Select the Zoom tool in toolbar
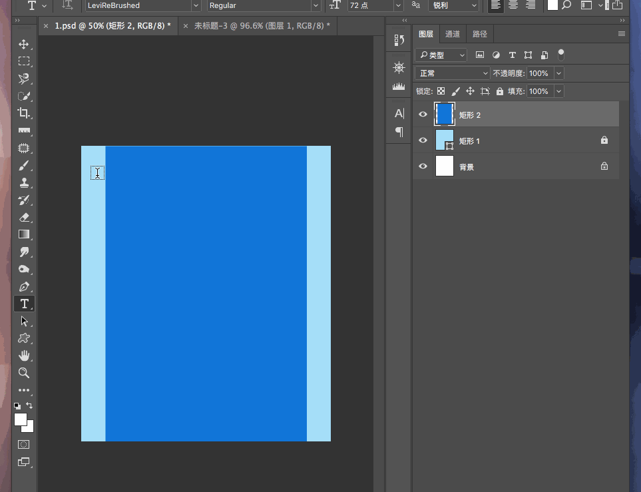This screenshot has height=492, width=641. pos(24,373)
